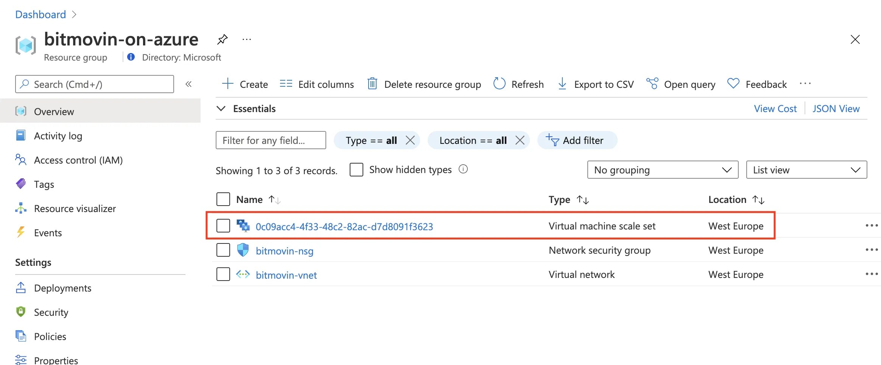Screen dimensions: 881x365
Task: Click 'Showing 1 to 3 of 3 records.' text
Action: [x=276, y=171]
